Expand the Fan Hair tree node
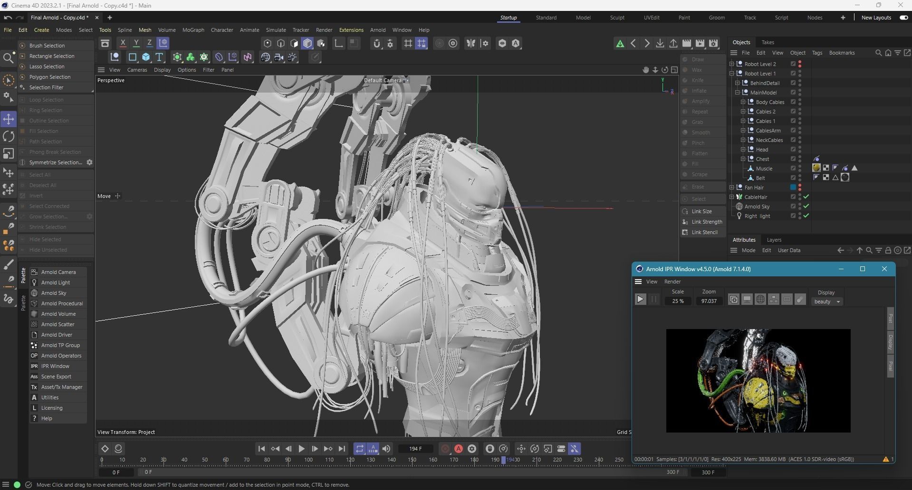This screenshot has height=490, width=912. [732, 188]
